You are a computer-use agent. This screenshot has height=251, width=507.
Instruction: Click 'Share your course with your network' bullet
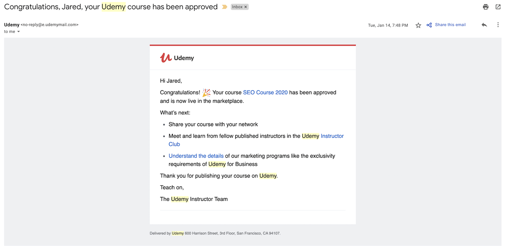click(x=213, y=124)
